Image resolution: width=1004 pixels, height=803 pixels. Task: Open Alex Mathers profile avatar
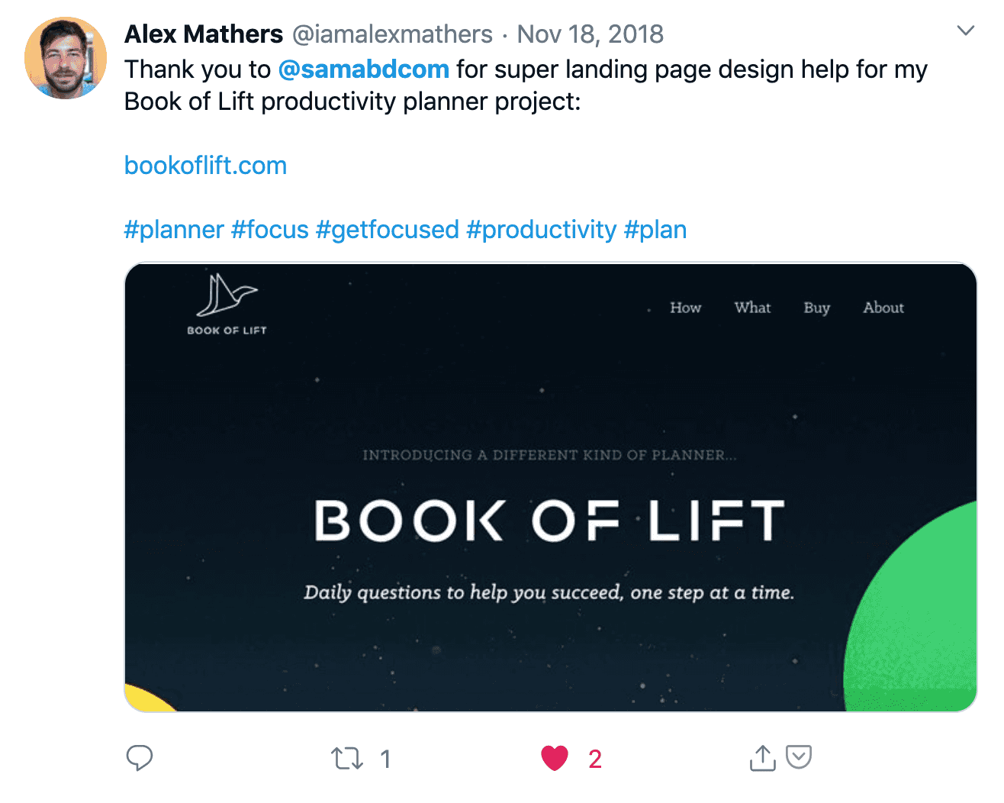pyautogui.click(x=66, y=58)
